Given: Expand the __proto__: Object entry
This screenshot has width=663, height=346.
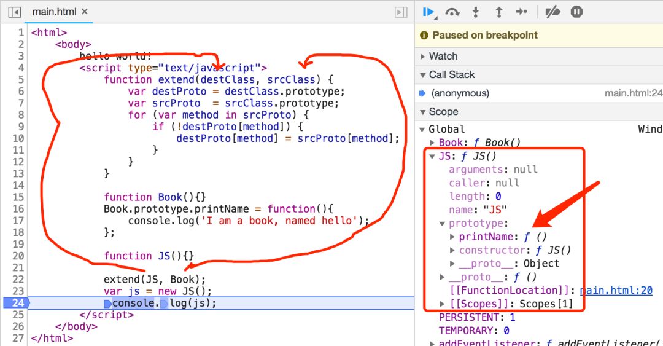Looking at the screenshot, I should point(452,264).
